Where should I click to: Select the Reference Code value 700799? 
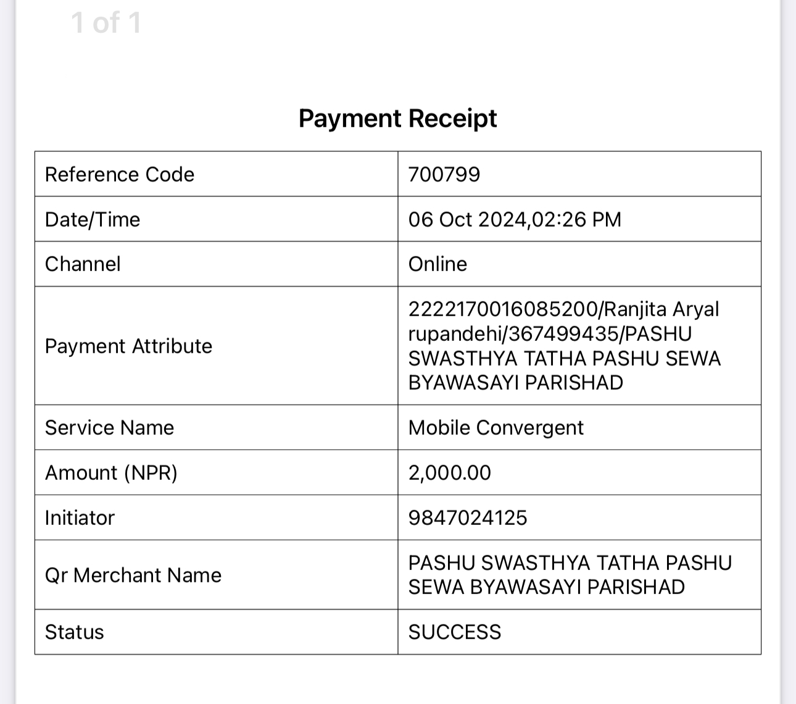pos(444,174)
